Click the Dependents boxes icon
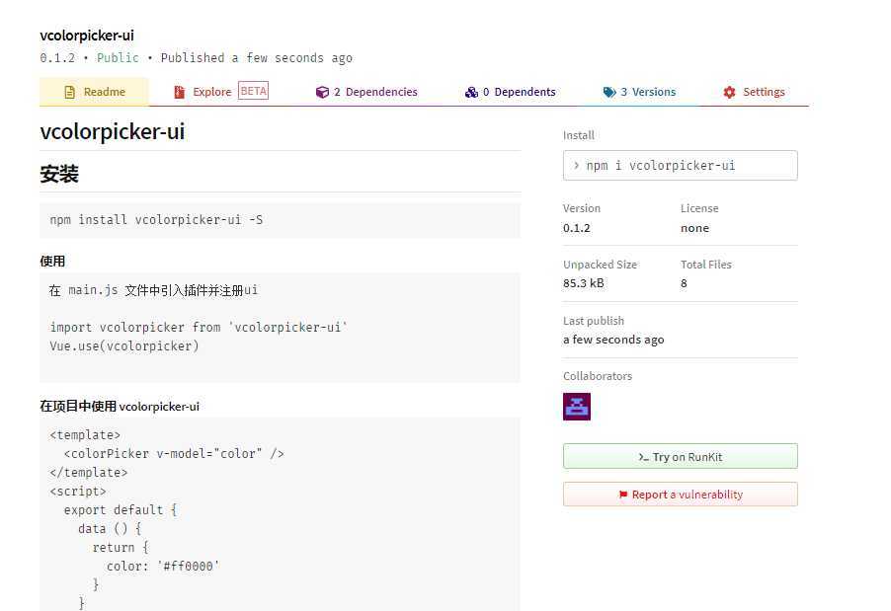Viewport: 891px width, 611px height. point(471,92)
